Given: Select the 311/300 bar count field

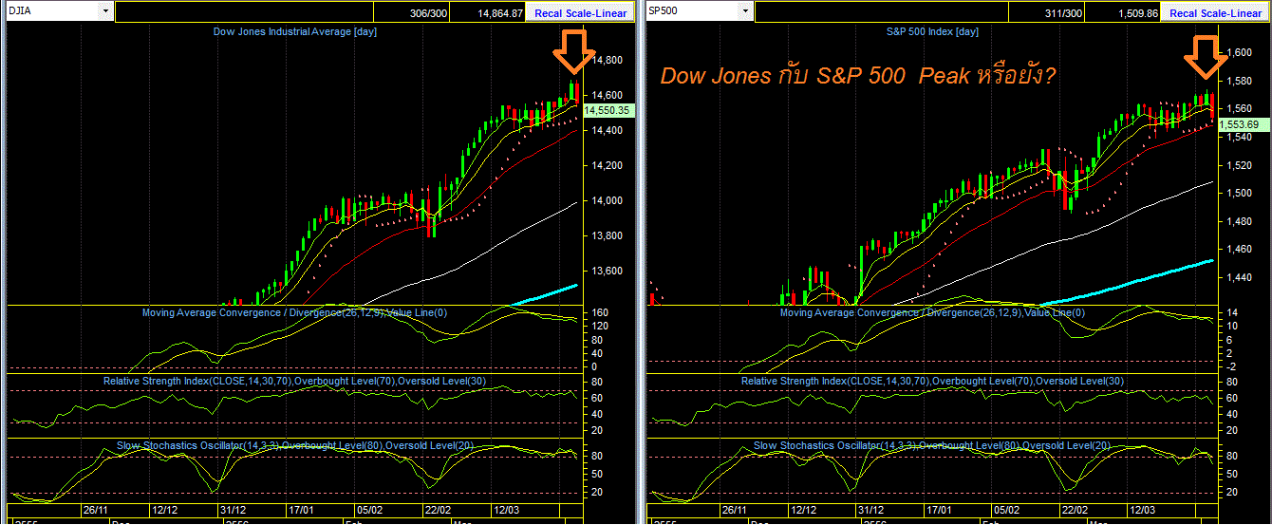Looking at the screenshot, I should (x=1046, y=13).
